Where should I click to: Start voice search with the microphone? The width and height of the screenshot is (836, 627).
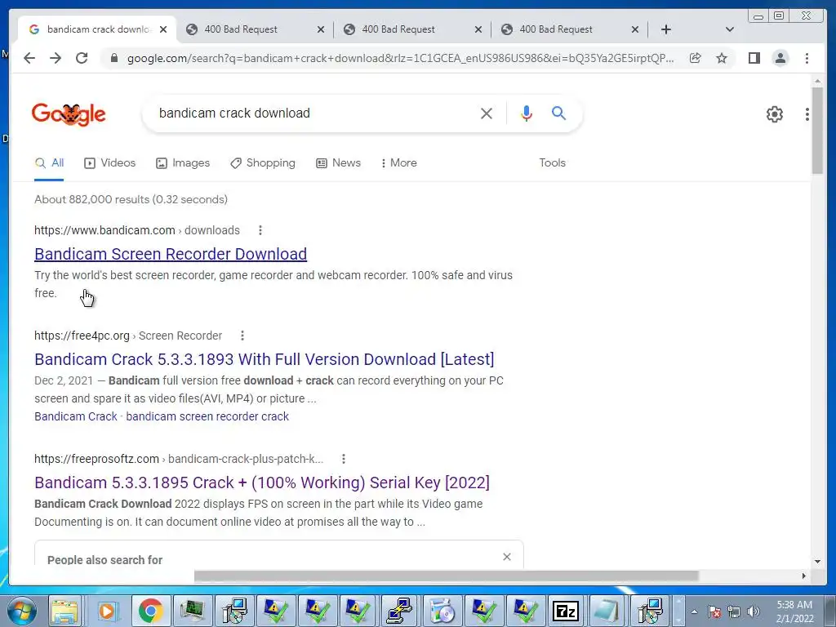click(x=527, y=113)
